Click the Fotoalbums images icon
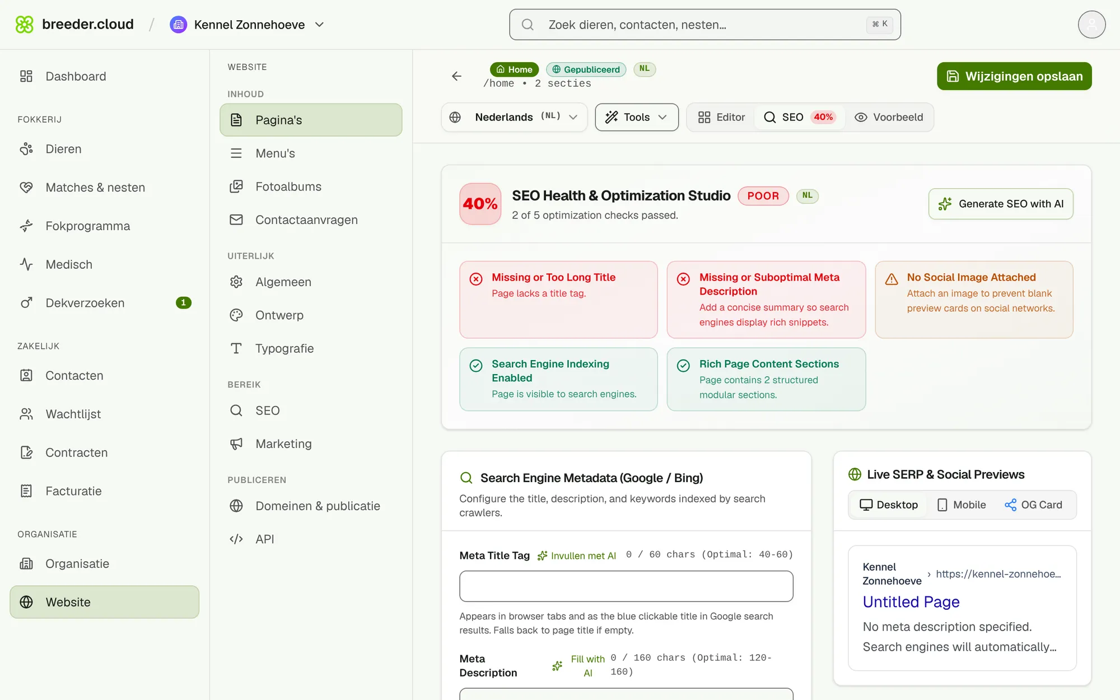The width and height of the screenshot is (1120, 700). pos(236,186)
